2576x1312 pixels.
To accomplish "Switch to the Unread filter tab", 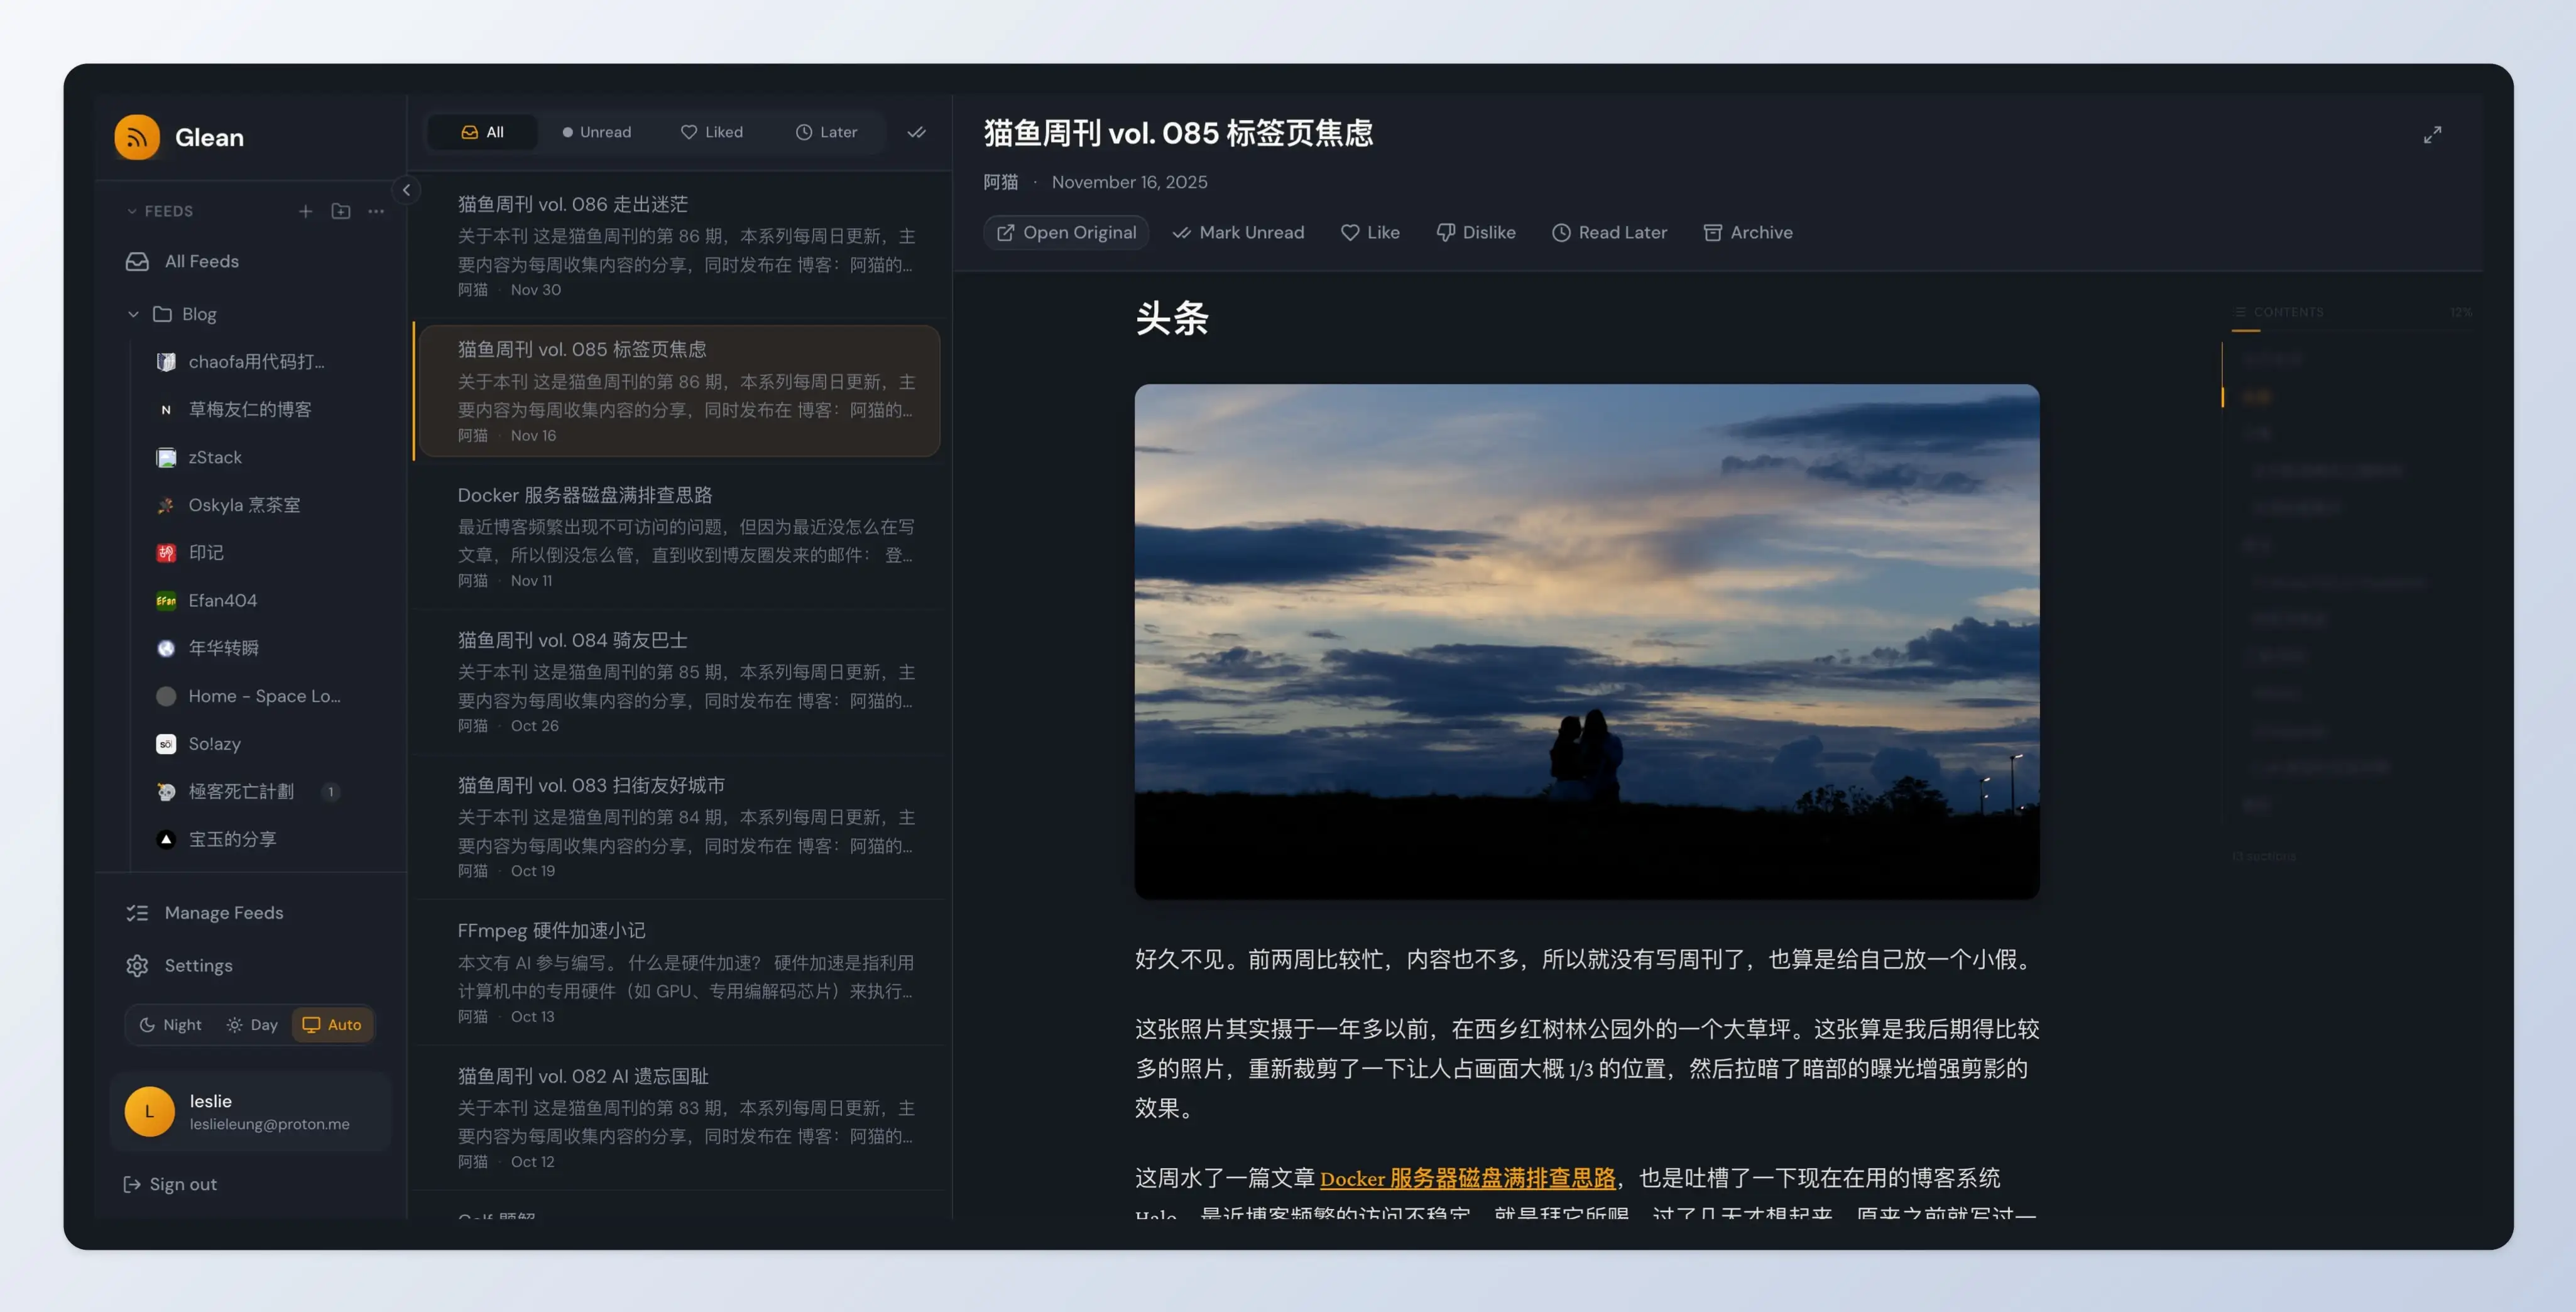I will tap(597, 131).
